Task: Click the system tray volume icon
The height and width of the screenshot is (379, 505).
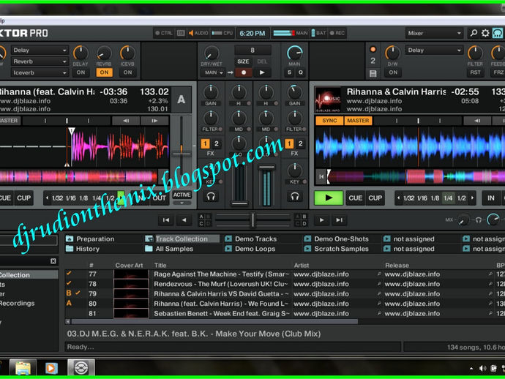Action: [482, 368]
